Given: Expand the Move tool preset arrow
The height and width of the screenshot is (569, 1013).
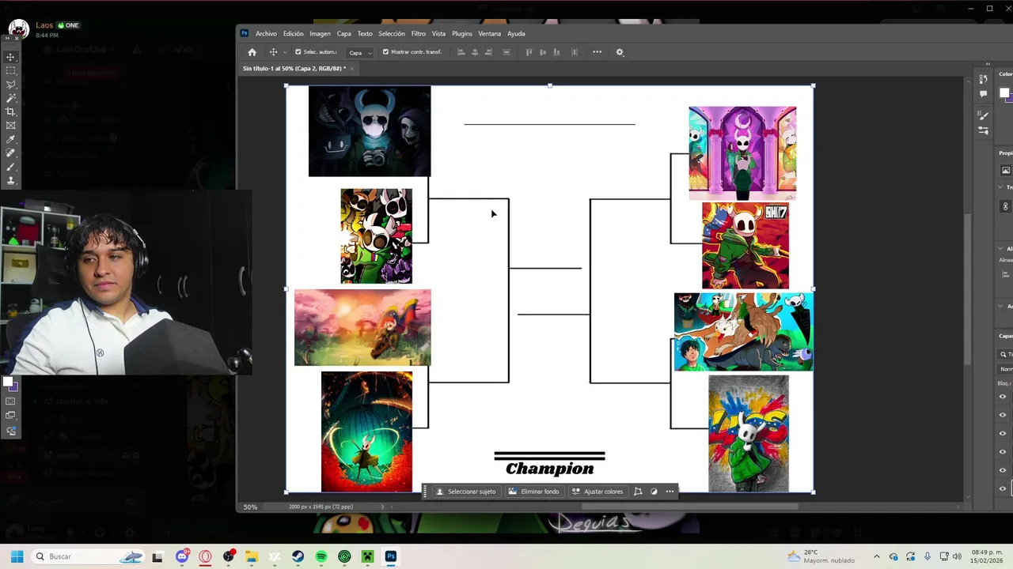Looking at the screenshot, I should coord(285,52).
